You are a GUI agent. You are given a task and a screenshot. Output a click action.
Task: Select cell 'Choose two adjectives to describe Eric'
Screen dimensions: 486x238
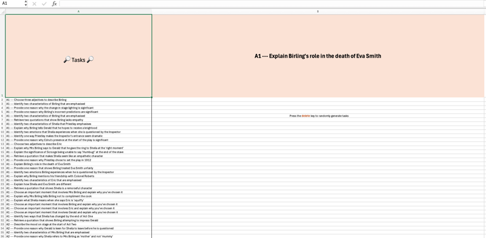[78, 144]
